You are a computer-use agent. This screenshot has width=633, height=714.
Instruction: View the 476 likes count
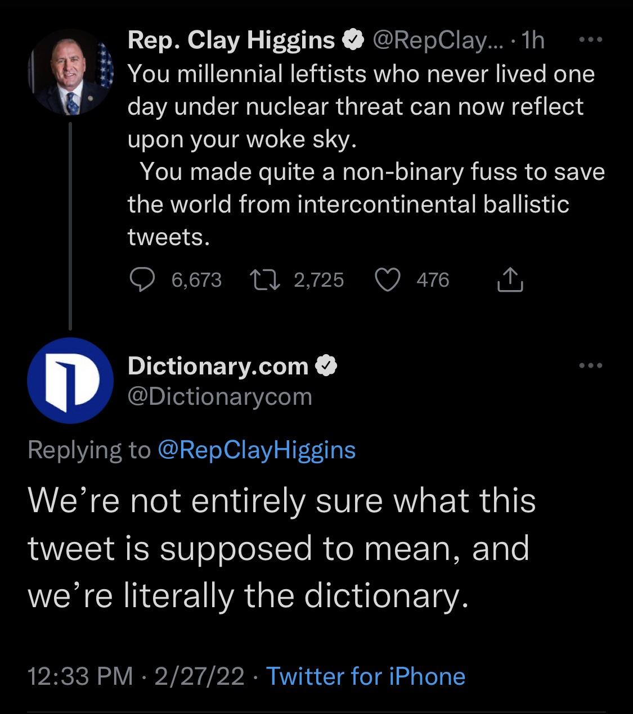click(433, 279)
